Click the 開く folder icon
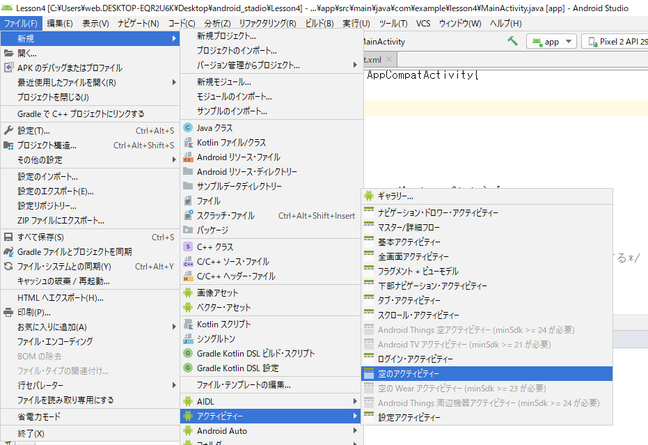 (8, 54)
